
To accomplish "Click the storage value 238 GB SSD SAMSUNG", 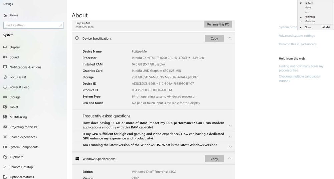I will pyautogui.click(x=165, y=77).
